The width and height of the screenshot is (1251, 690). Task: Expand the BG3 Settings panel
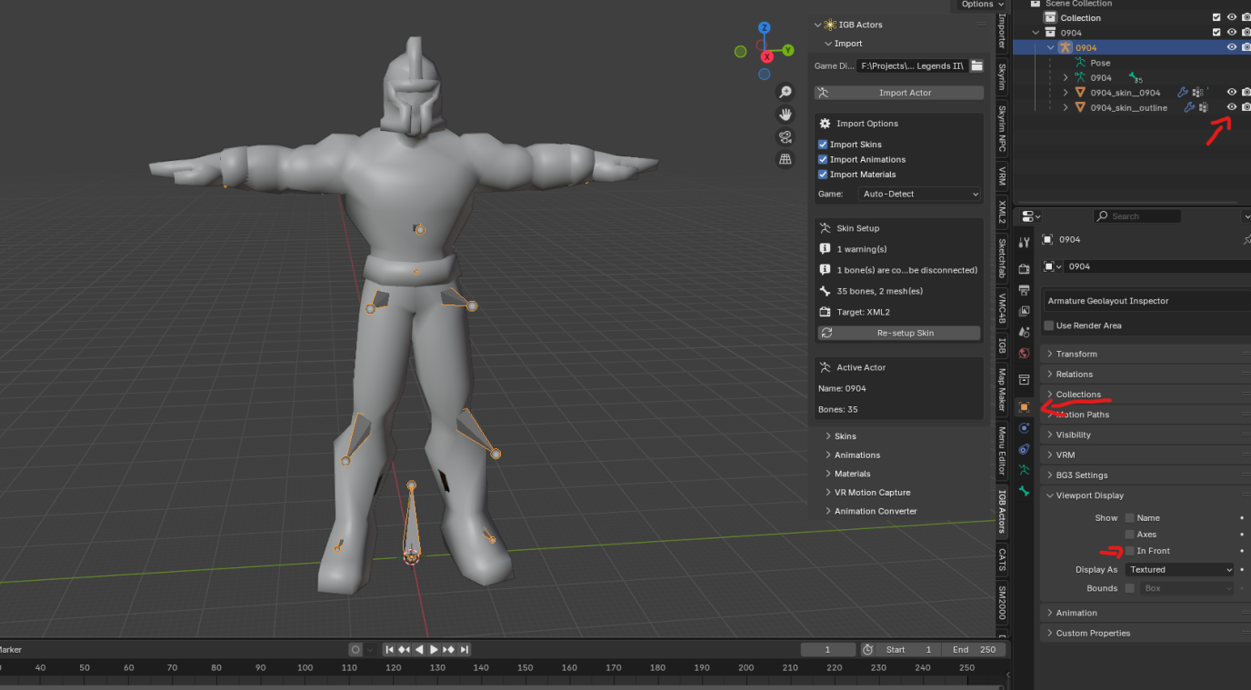(1081, 475)
